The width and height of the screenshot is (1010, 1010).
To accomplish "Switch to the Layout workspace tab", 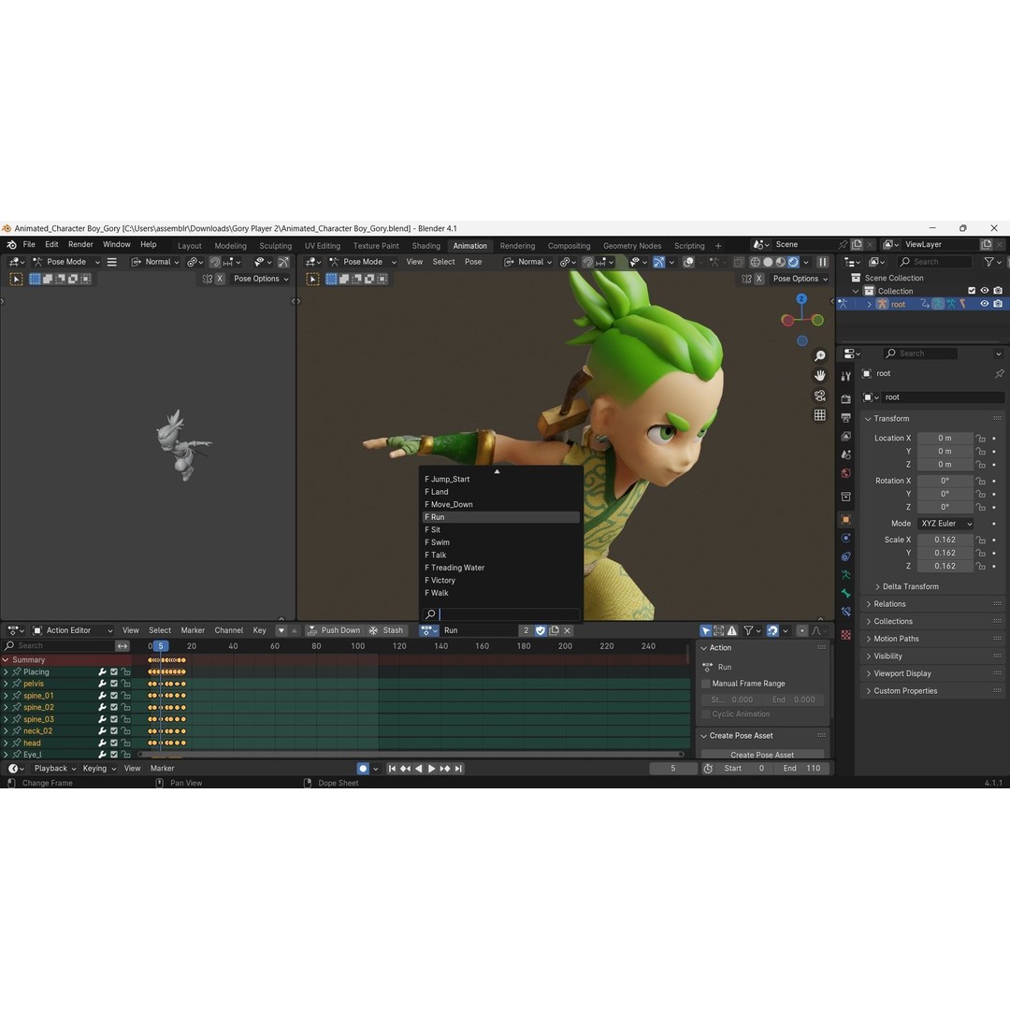I will [189, 245].
